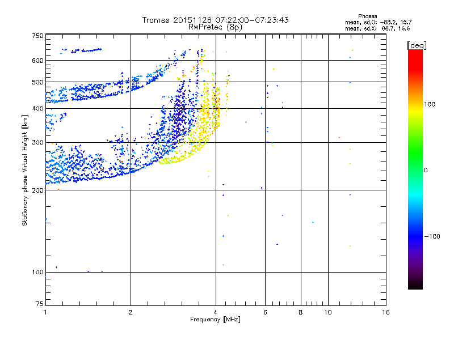Click the "1" frequency axis tick label

45,312
